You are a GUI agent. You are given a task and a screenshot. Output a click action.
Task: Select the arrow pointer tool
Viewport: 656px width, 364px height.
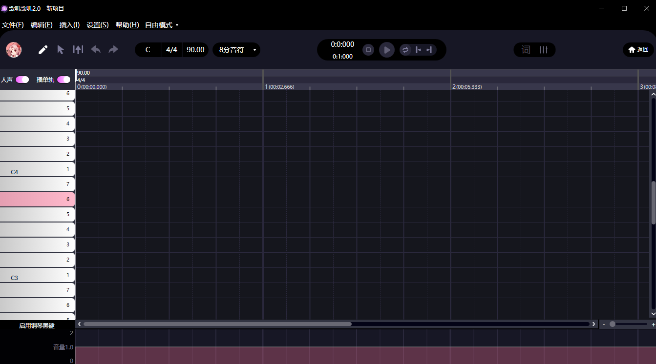point(61,50)
